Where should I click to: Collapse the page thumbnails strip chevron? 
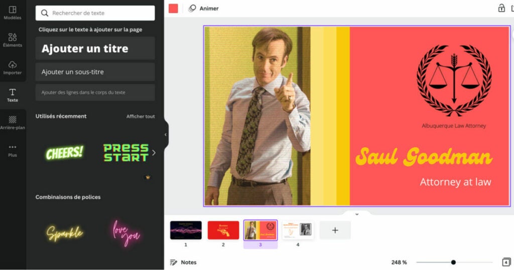[x=357, y=214]
